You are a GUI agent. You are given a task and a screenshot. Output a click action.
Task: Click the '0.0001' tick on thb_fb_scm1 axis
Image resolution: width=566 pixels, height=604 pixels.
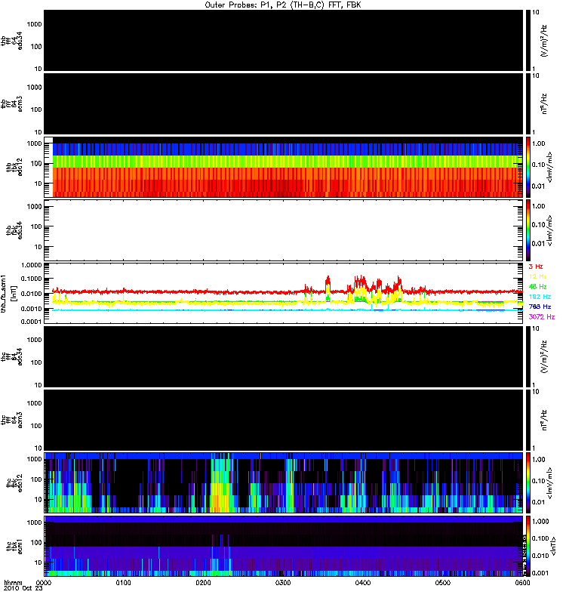32,322
